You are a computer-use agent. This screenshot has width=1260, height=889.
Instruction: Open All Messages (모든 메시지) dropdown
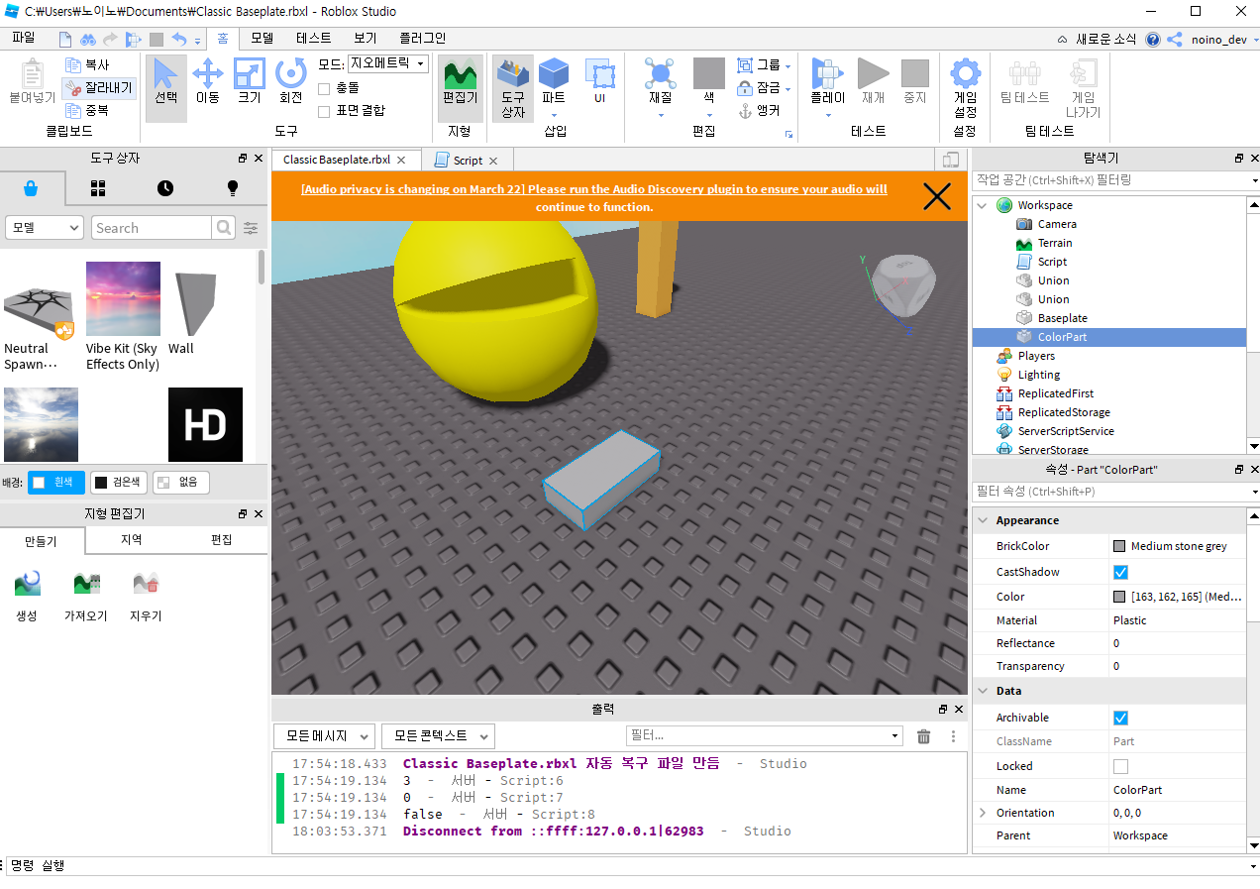pos(324,736)
